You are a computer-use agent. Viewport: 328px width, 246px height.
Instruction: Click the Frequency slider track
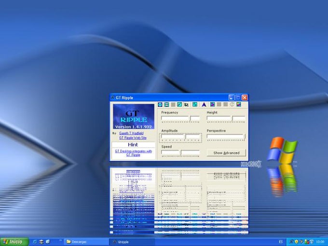[x=180, y=118]
